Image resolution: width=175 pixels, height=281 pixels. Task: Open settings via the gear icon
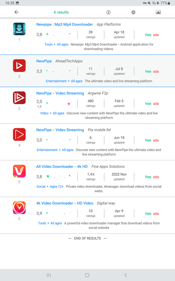click(133, 12)
